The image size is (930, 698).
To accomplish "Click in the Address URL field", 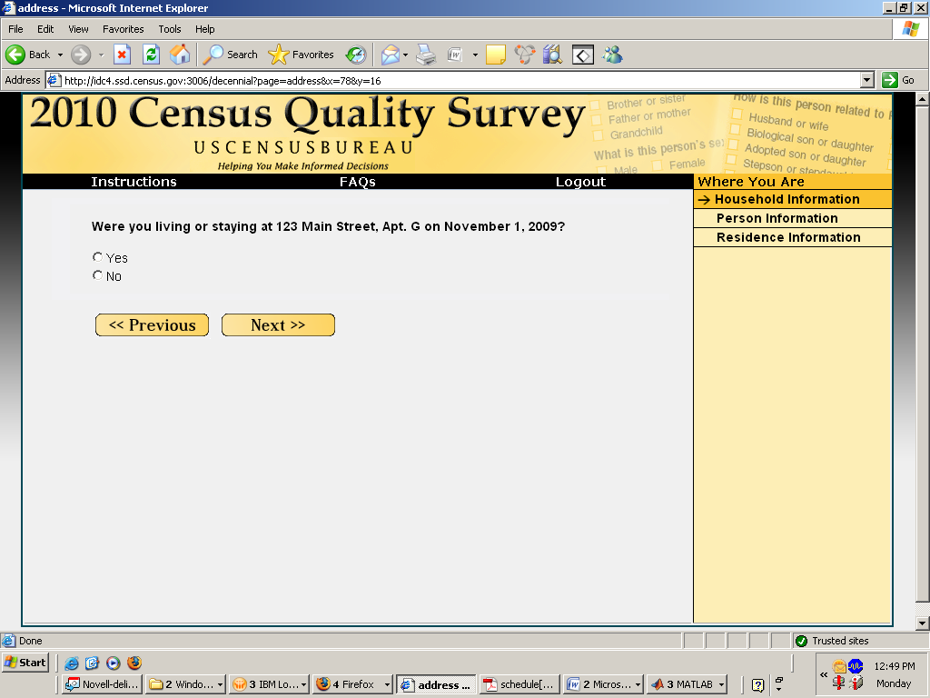I will tap(454, 80).
